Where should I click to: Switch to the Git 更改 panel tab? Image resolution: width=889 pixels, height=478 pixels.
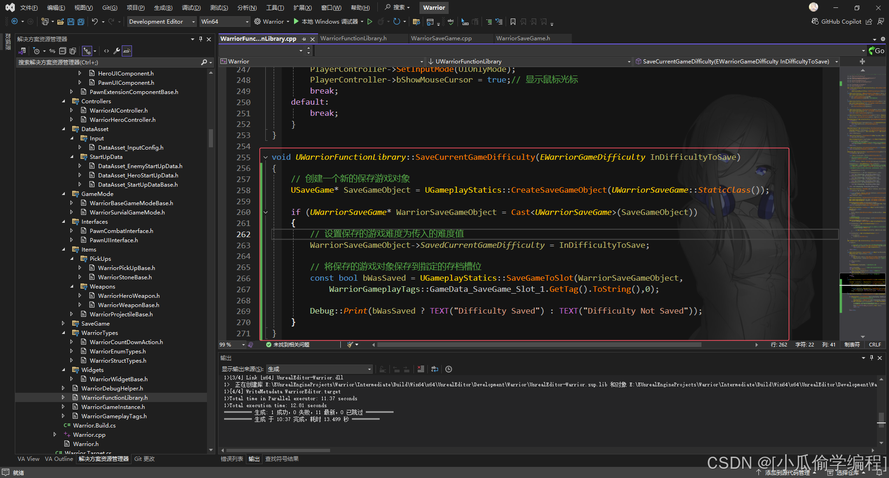pos(144,459)
